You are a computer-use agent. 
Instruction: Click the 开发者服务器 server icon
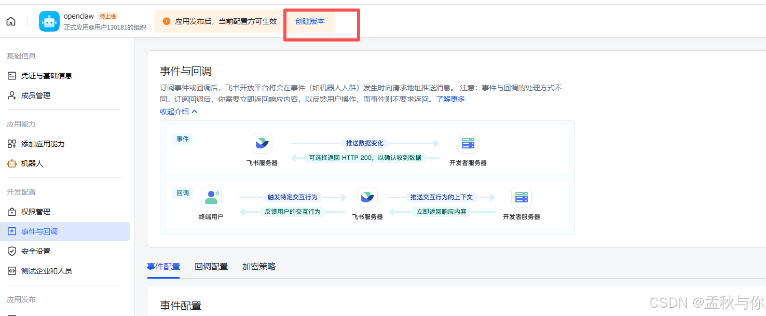pyautogui.click(x=468, y=142)
